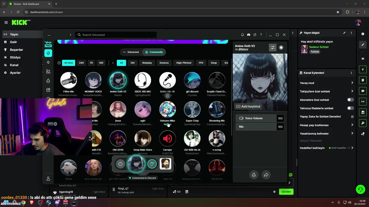Click the info icon in Kick right rail
This screenshot has height=207, width=369.
point(363,34)
